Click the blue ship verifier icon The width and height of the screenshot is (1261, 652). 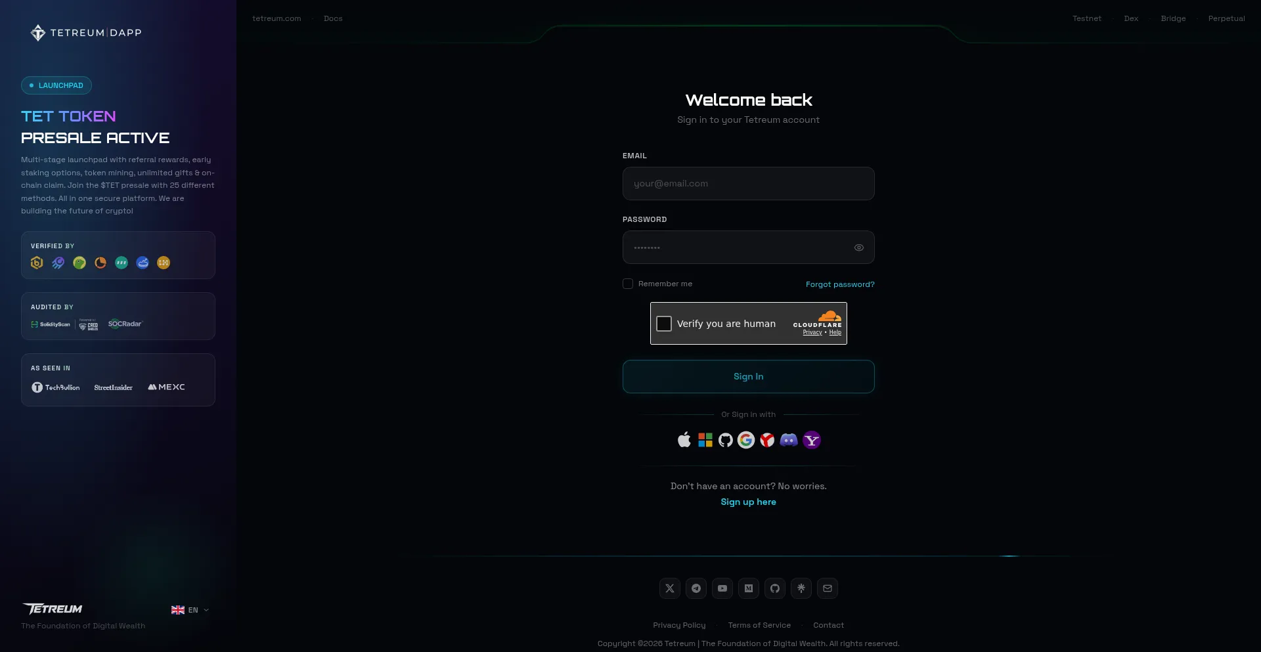(143, 263)
